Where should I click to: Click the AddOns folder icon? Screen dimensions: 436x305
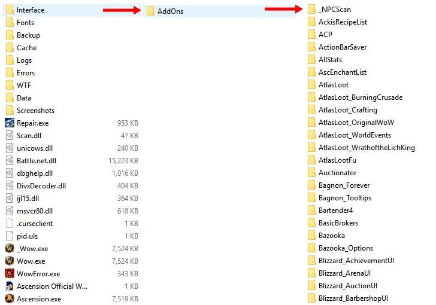(x=150, y=11)
